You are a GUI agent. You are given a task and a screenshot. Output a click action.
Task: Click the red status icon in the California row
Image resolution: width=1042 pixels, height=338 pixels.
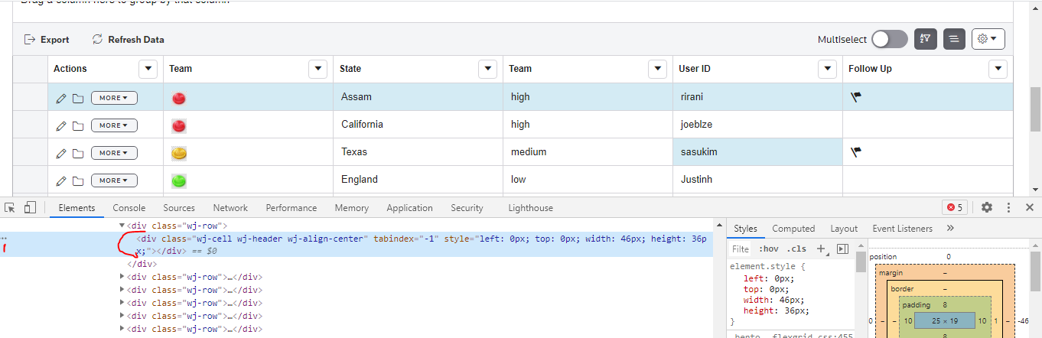tap(179, 126)
